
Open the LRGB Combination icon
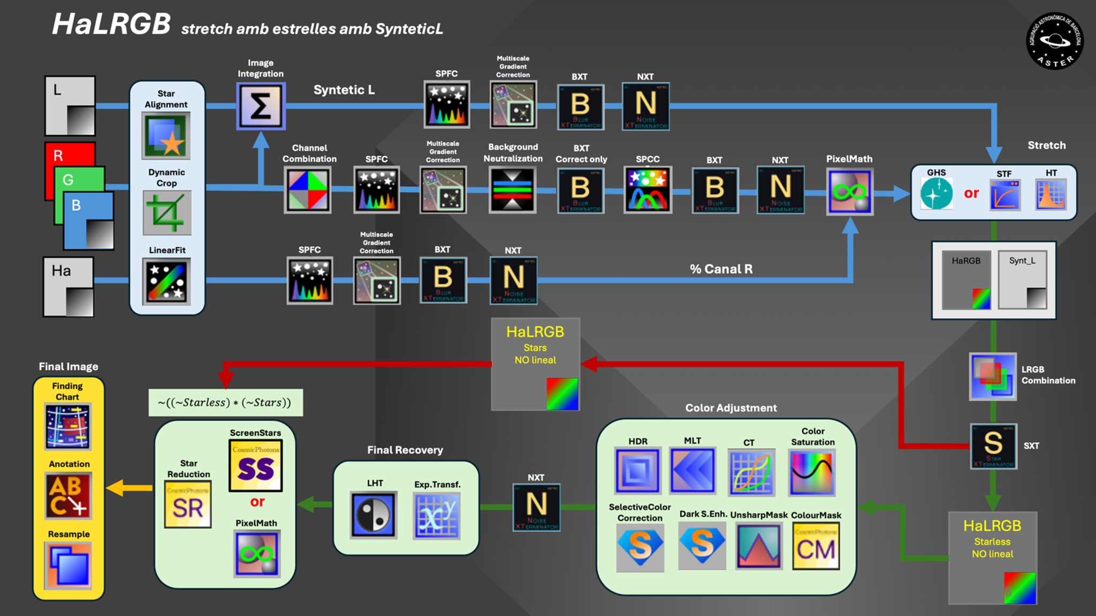tap(993, 376)
